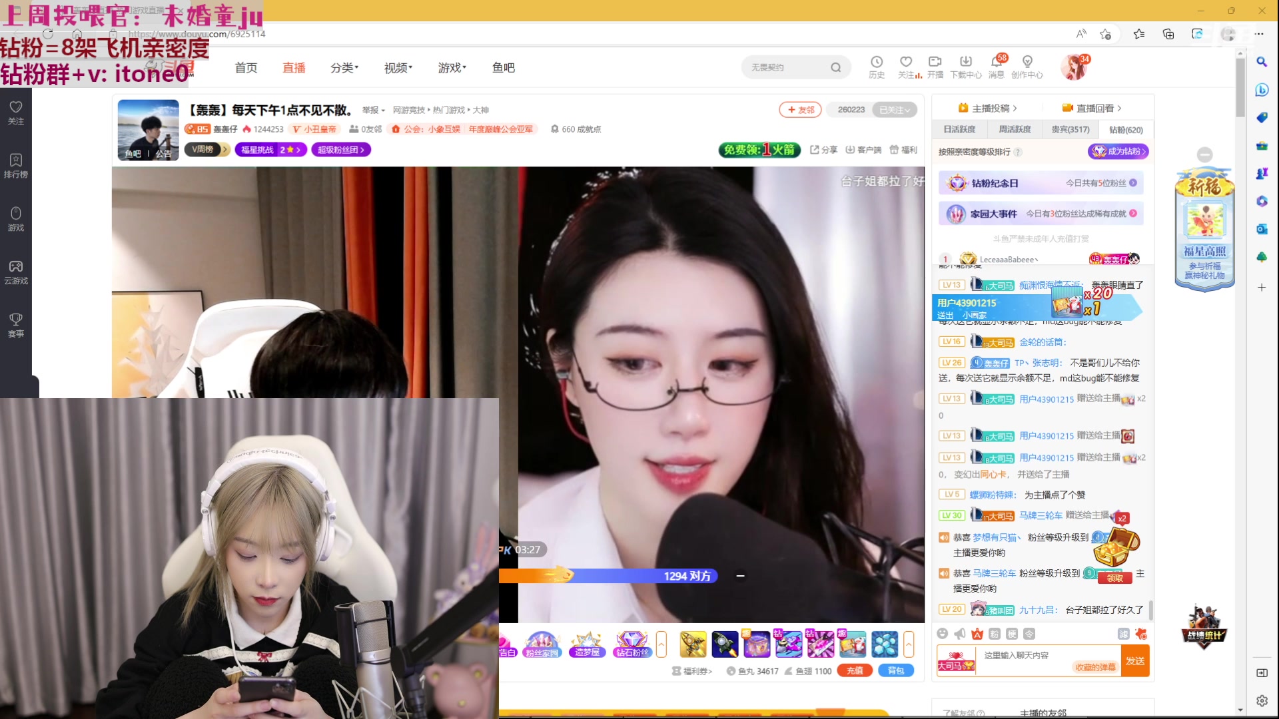
Task: Switch to the 钻粉 tab
Action: [x=1125, y=129]
